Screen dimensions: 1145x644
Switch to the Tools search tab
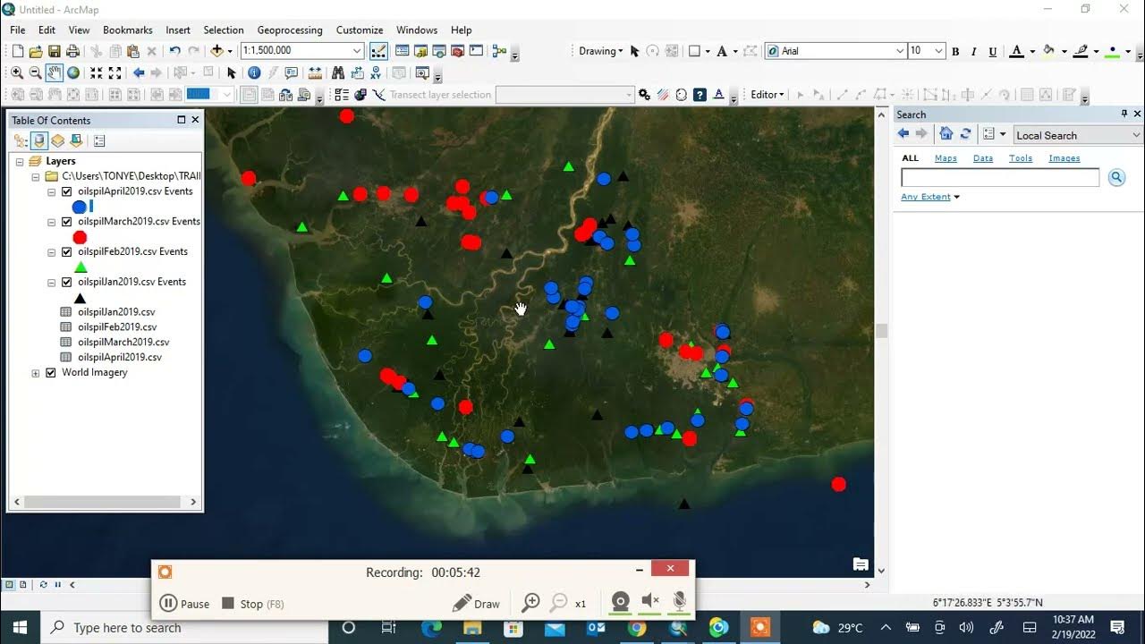(x=1021, y=158)
